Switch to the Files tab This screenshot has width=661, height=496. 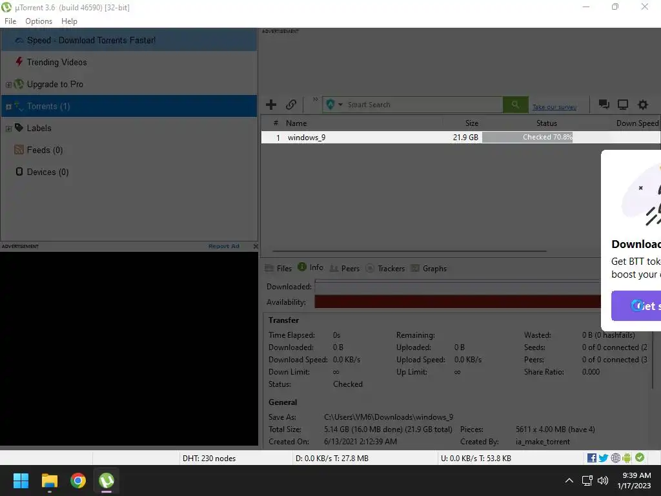[x=278, y=268]
